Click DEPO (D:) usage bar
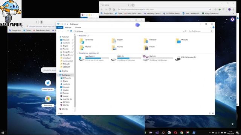This screenshot has width=241, height=135. tap(129, 58)
